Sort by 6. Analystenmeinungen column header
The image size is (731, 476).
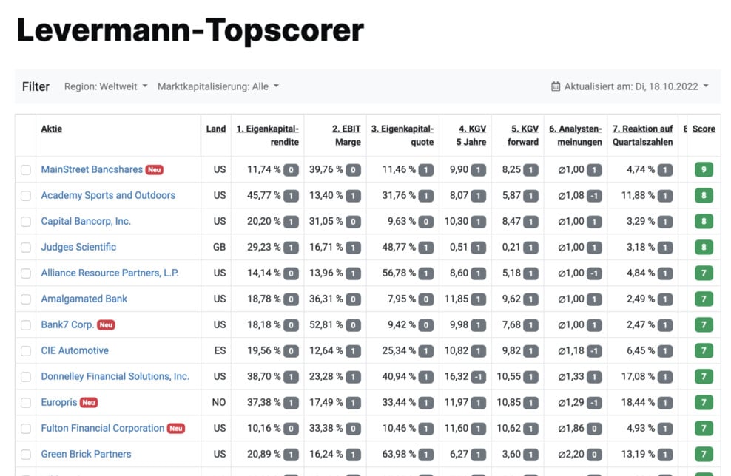pos(576,135)
